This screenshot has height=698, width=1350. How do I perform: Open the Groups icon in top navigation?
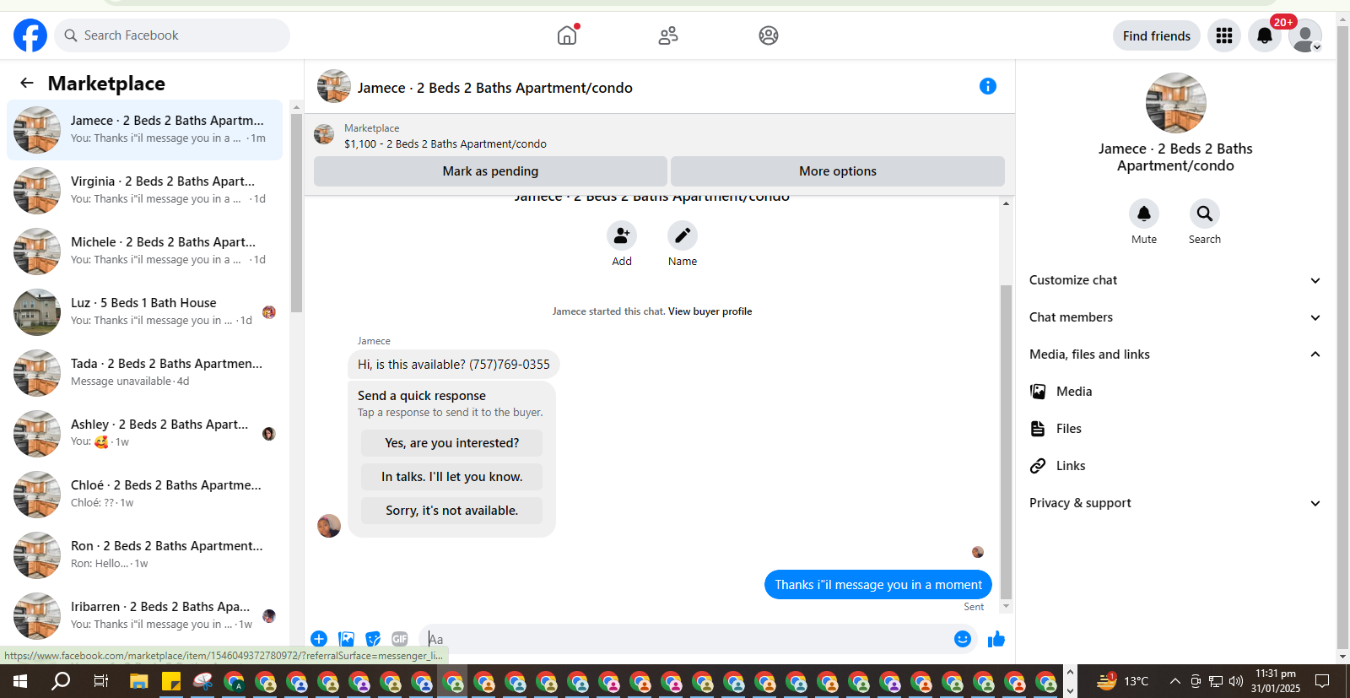[x=769, y=35]
